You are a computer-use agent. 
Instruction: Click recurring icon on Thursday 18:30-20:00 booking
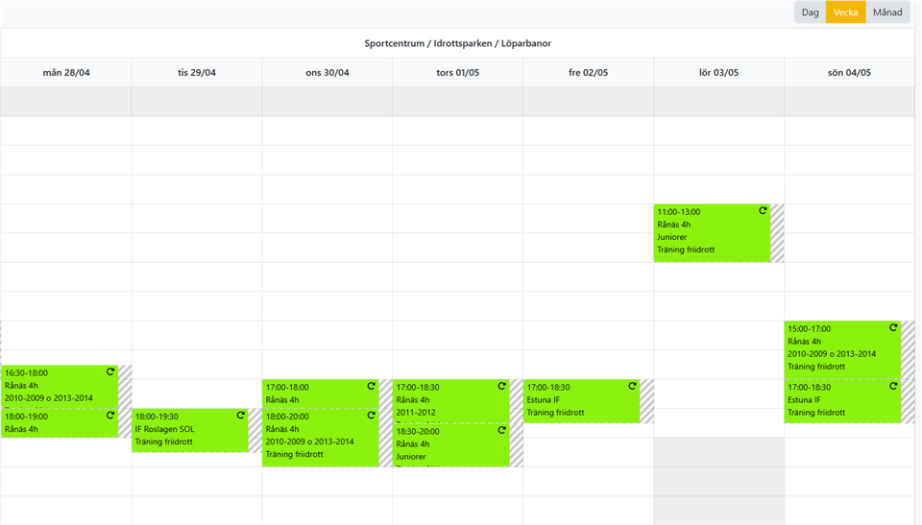(x=501, y=430)
